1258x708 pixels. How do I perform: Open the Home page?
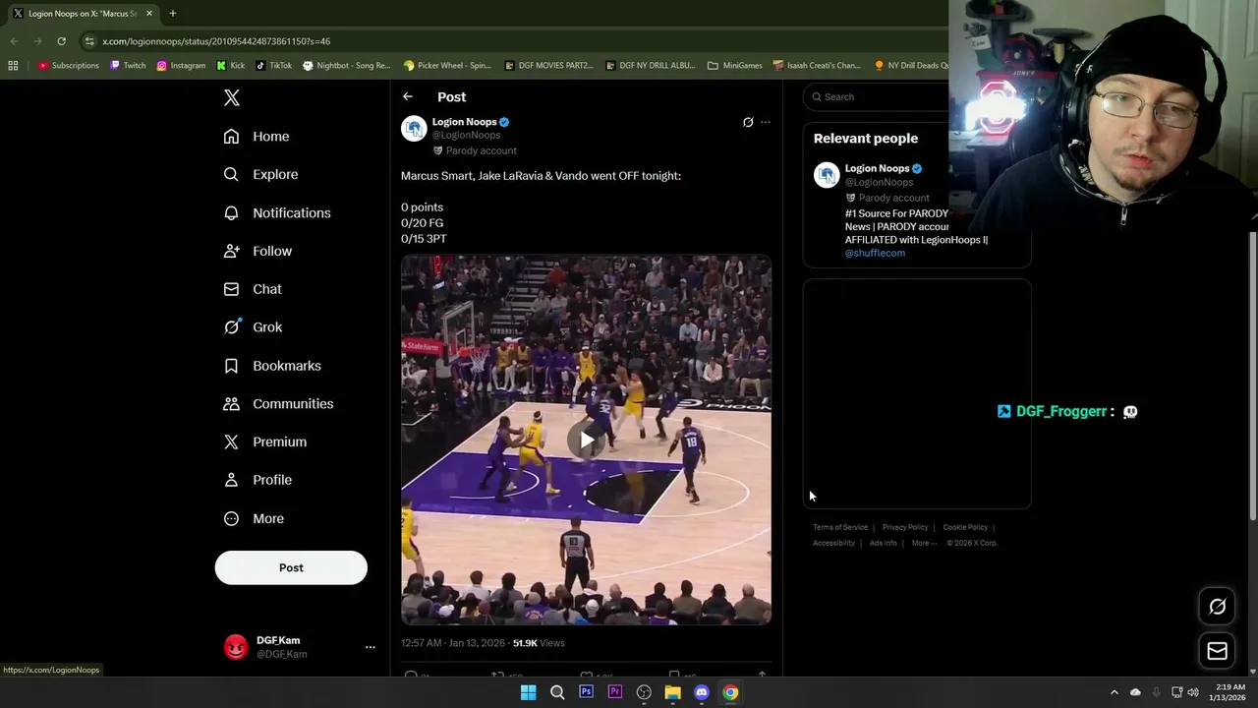pyautogui.click(x=257, y=137)
